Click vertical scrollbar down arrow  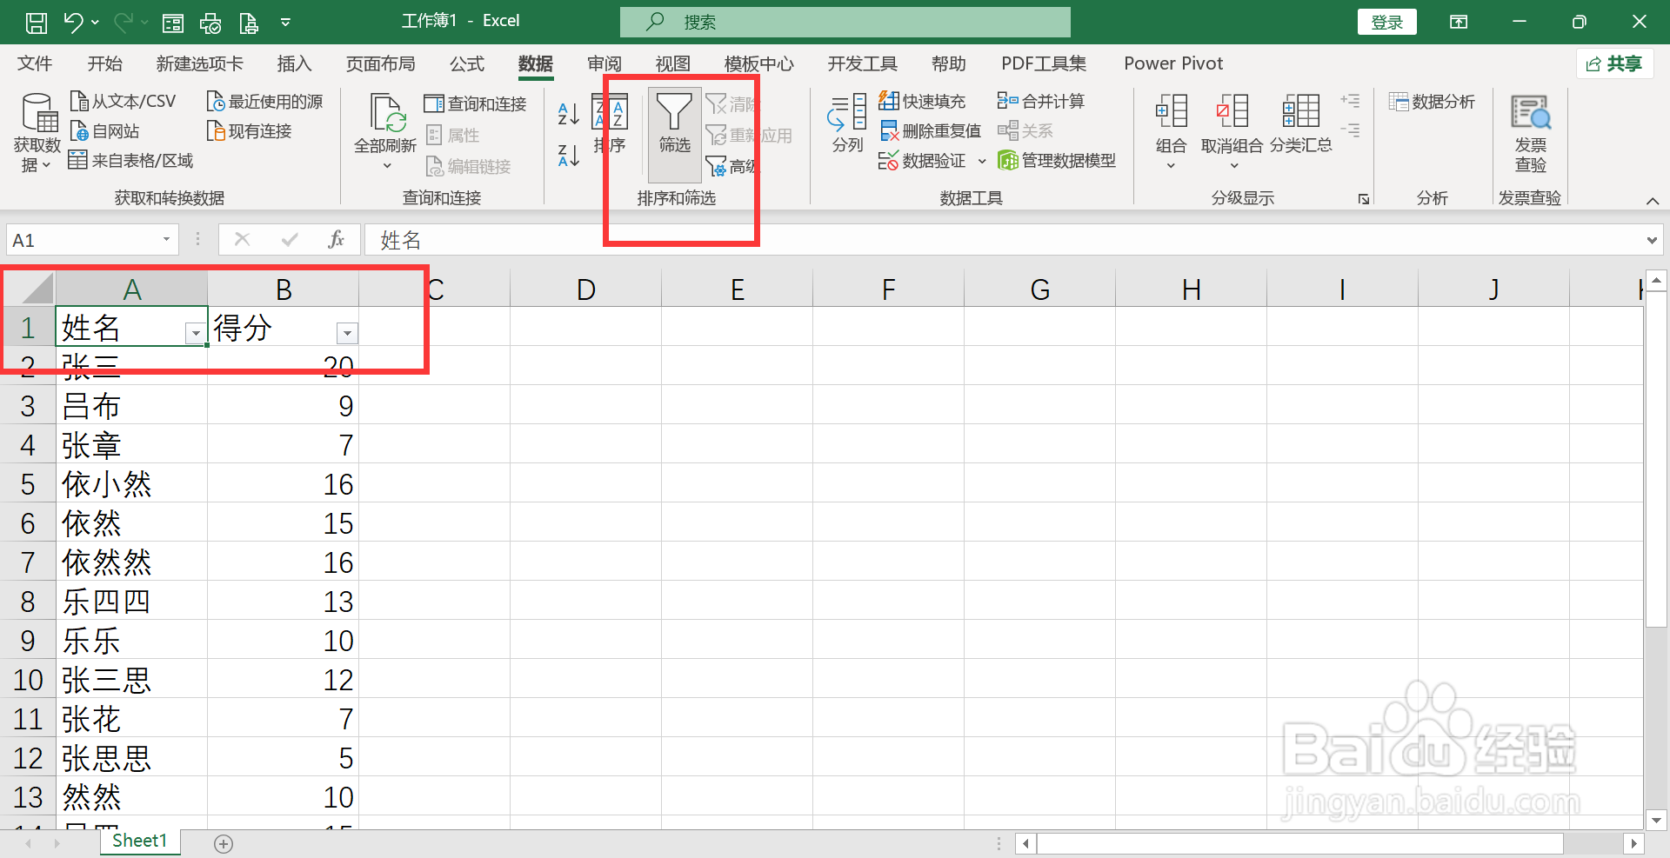1656,820
